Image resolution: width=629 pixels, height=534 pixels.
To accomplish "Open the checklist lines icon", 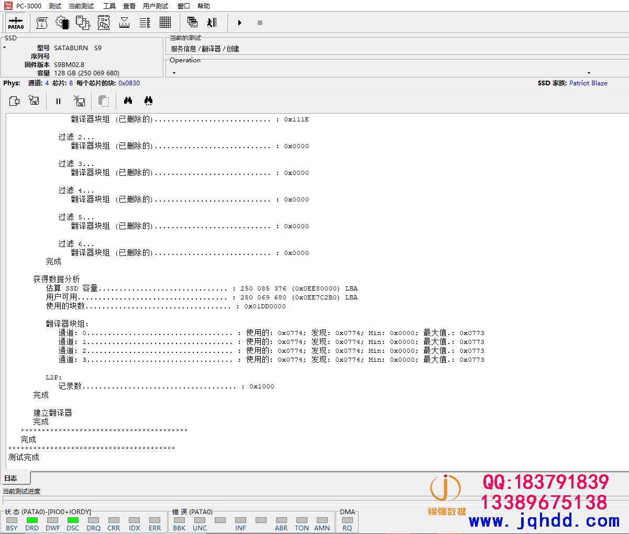I will tap(145, 23).
